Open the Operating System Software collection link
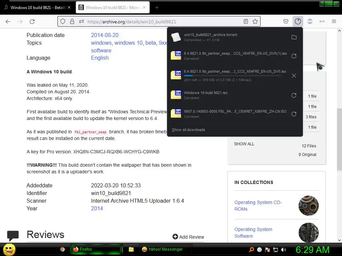The height and width of the screenshot is (256, 342). (x=253, y=232)
